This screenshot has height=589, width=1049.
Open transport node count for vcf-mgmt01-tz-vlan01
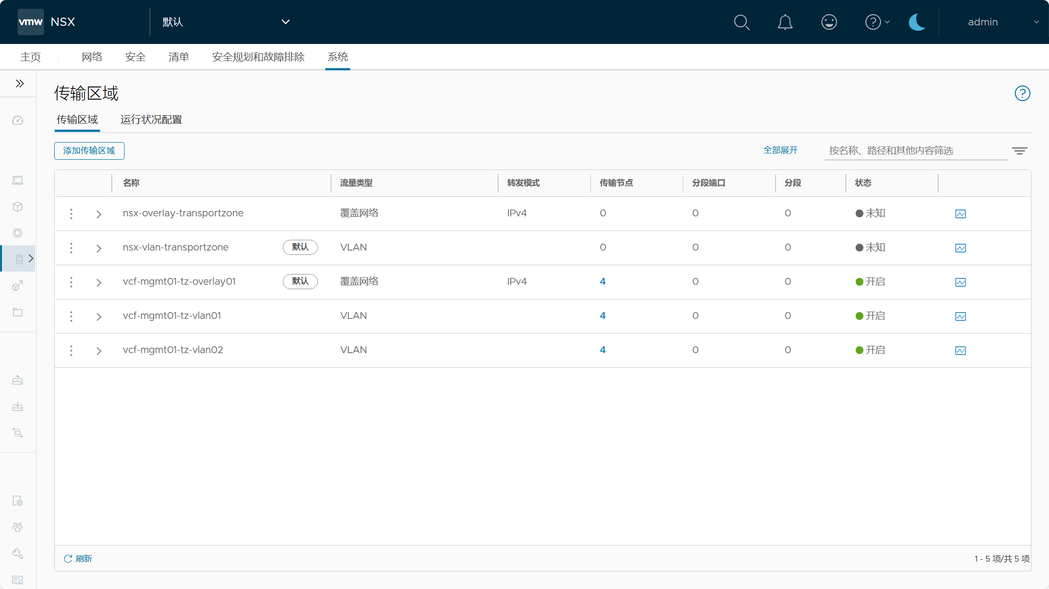click(603, 316)
